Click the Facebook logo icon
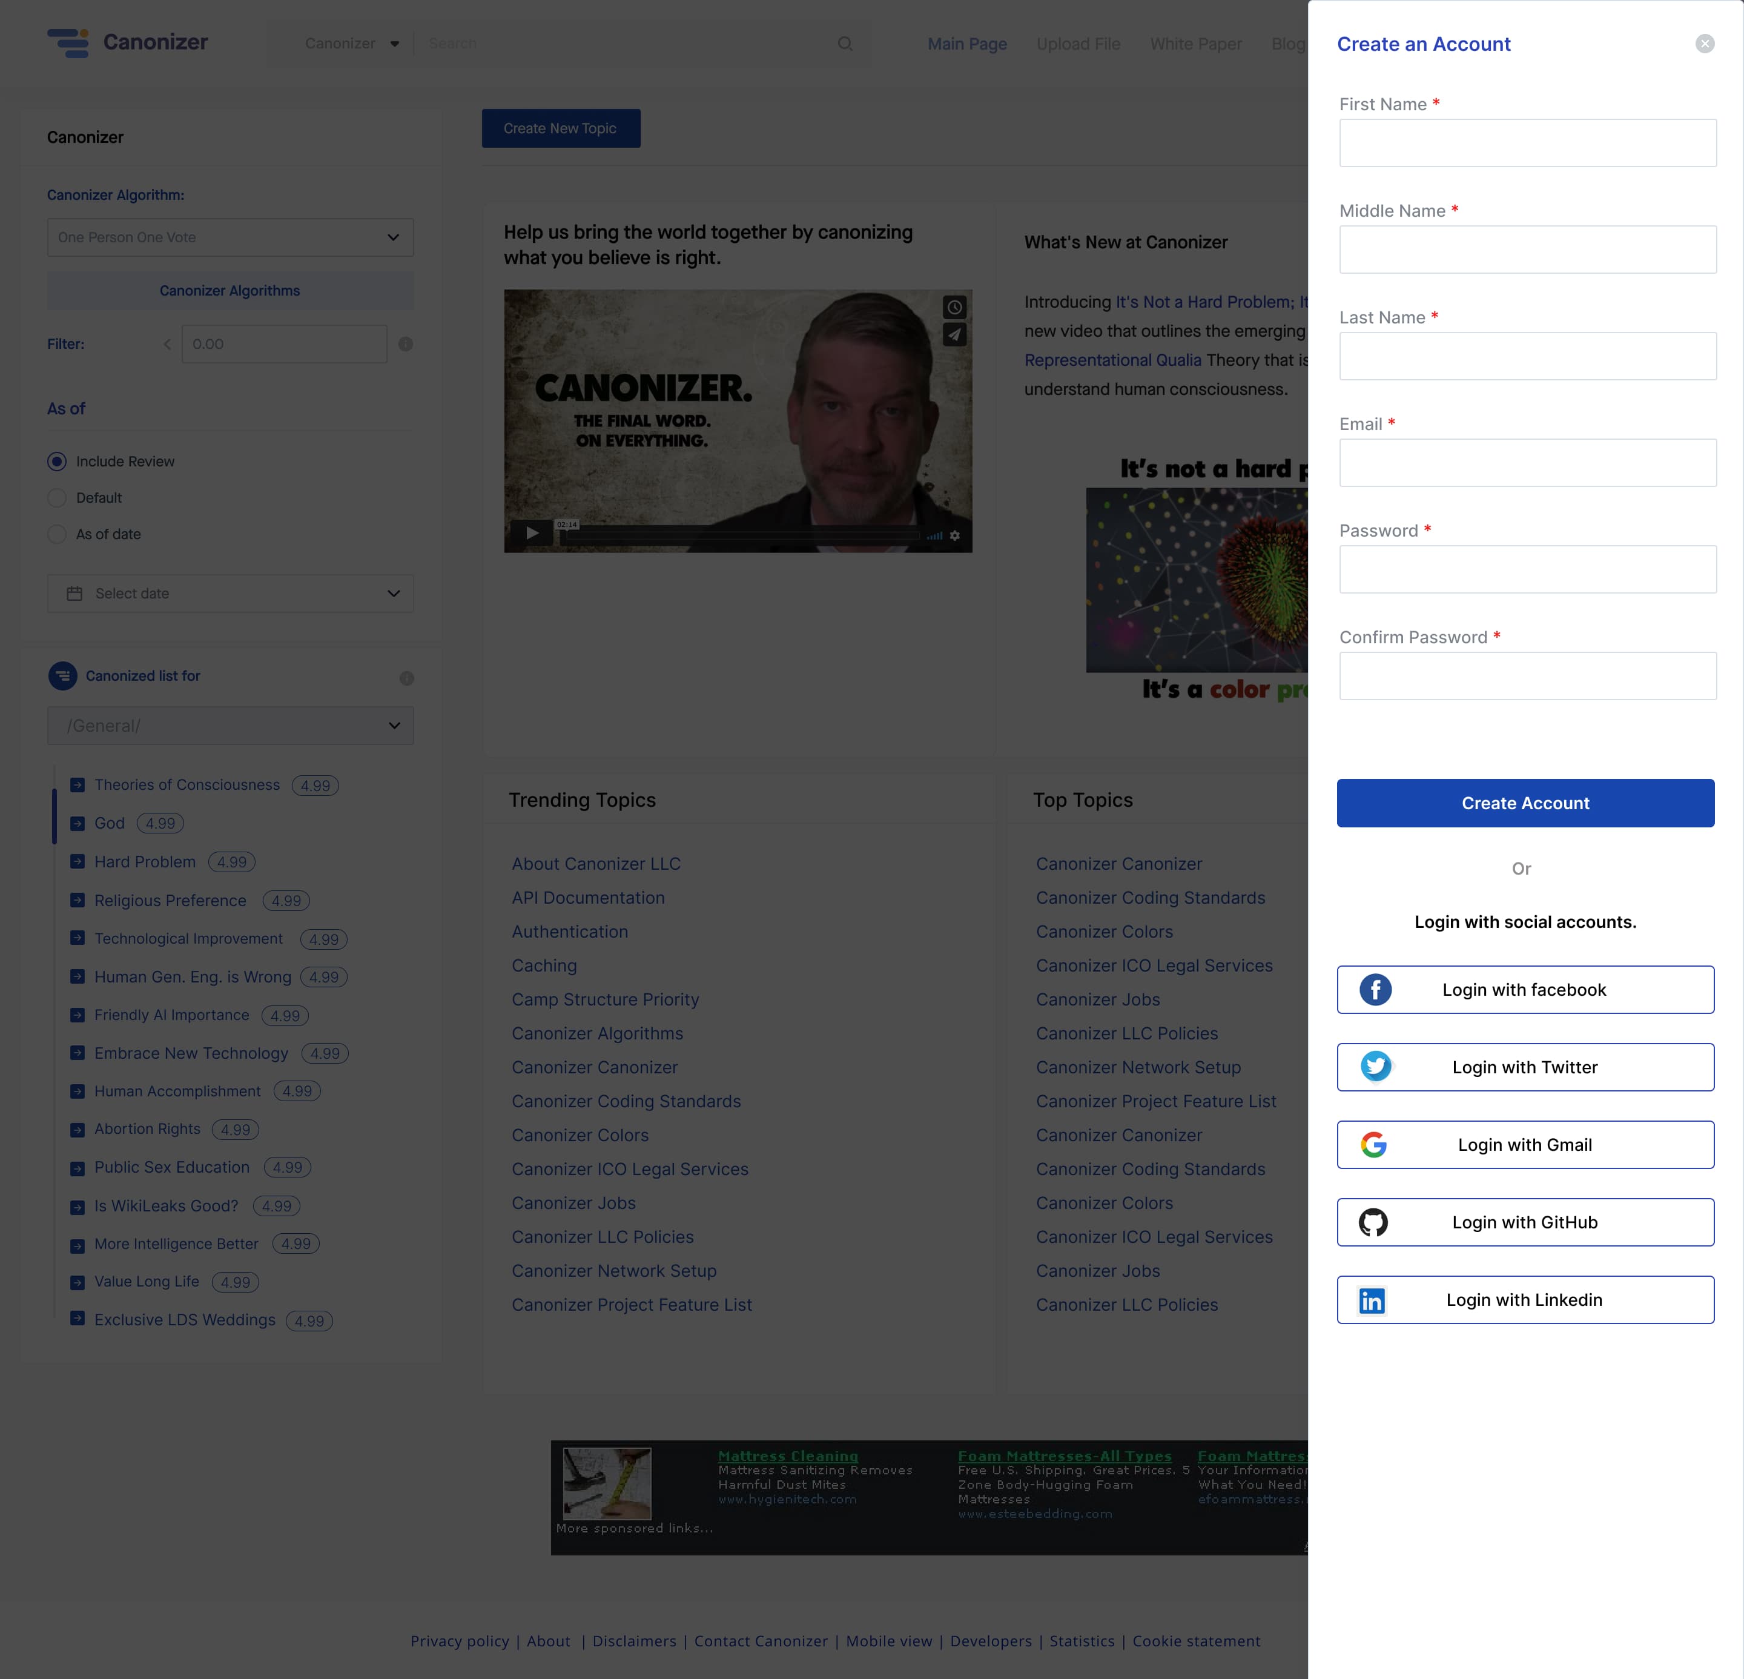The height and width of the screenshot is (1679, 1744). 1375,990
